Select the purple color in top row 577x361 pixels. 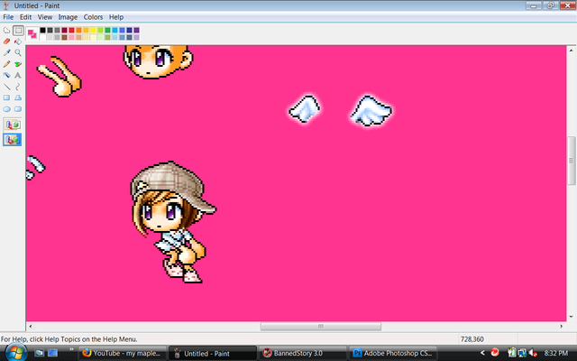pos(136,30)
